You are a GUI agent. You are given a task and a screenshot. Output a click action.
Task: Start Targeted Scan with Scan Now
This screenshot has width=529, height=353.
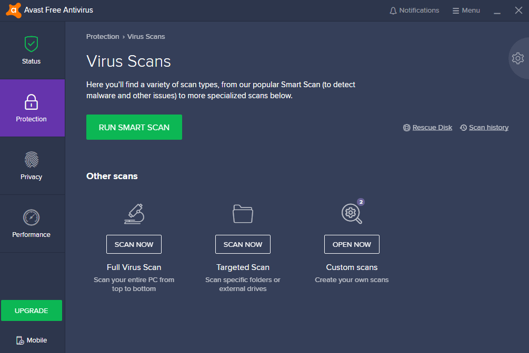pyautogui.click(x=243, y=244)
